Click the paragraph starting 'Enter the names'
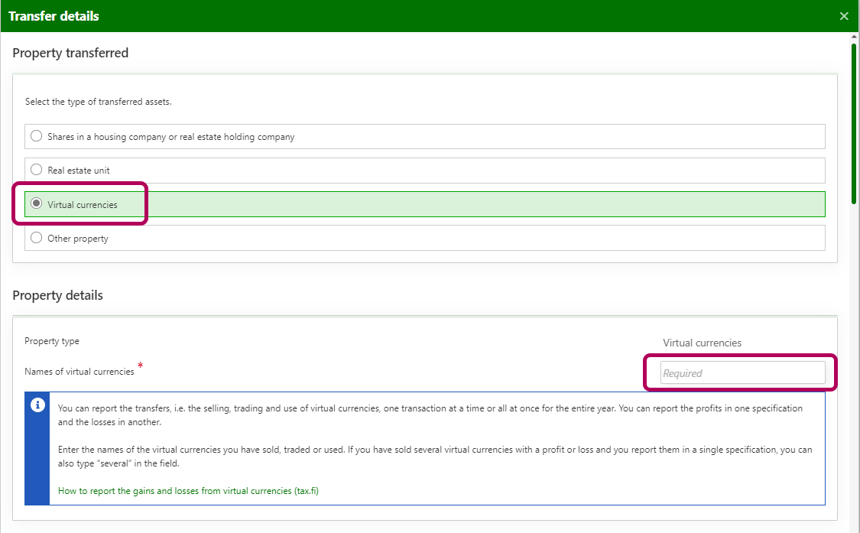This screenshot has height=533, width=860. pyautogui.click(x=434, y=456)
